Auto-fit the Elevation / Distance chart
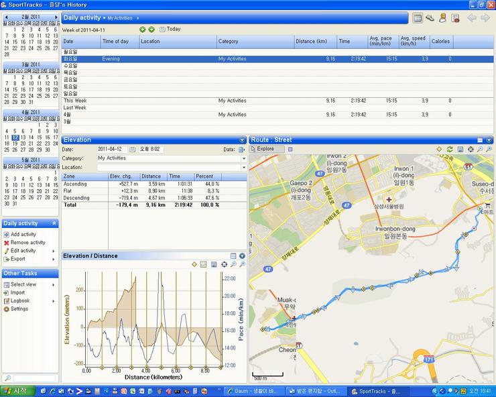This screenshot has width=496, height=397. pos(224,264)
